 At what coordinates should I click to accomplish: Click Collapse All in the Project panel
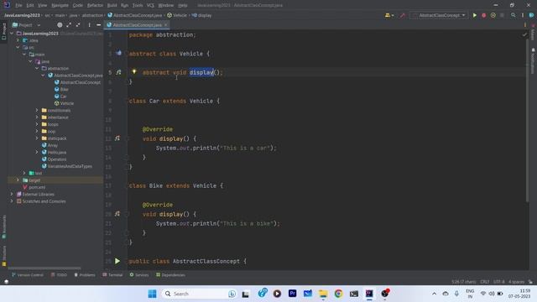point(78,25)
